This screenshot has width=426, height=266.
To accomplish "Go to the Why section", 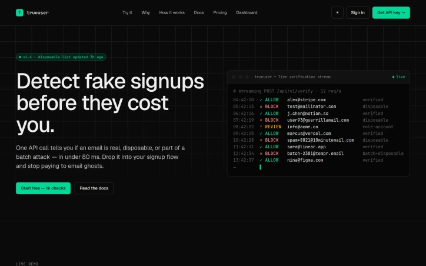I will (145, 12).
